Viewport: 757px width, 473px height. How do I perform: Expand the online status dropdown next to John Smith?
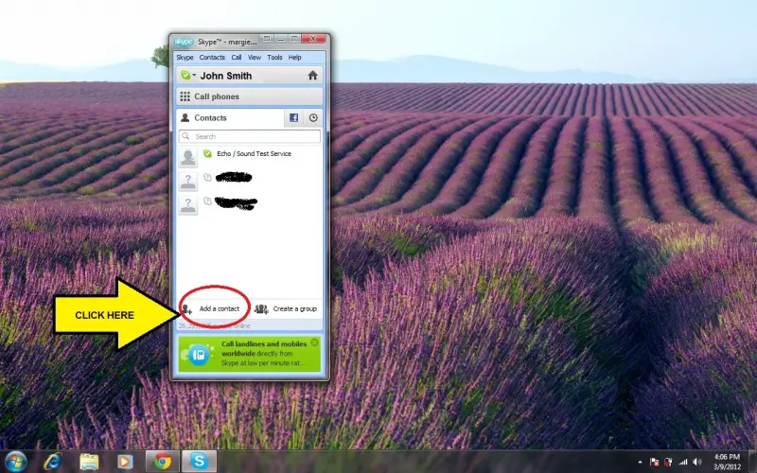click(187, 76)
